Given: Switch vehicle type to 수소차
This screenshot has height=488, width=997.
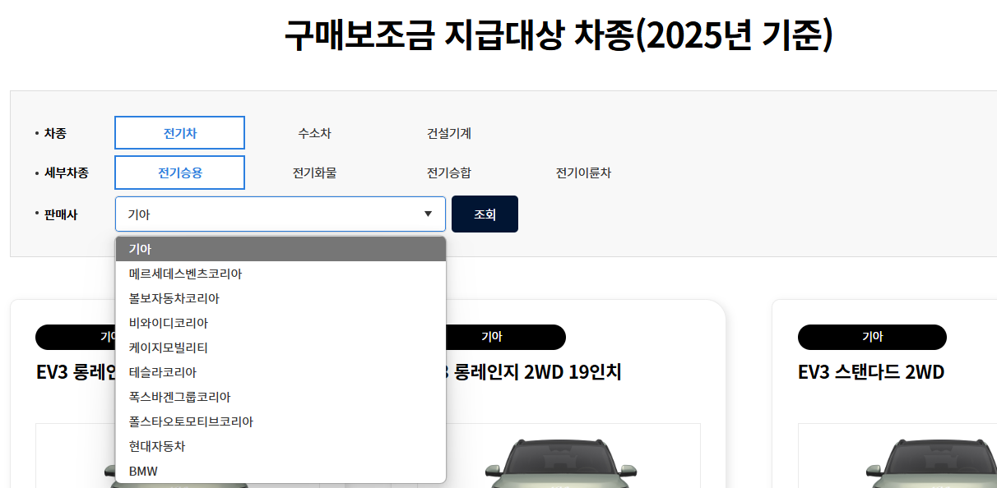Looking at the screenshot, I should (x=314, y=132).
